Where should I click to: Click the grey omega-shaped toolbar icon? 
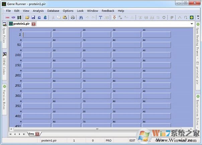pyautogui.click(x=186, y=17)
